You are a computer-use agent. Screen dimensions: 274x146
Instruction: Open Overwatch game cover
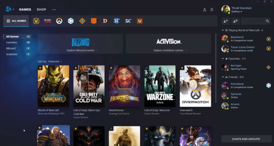pos(195,86)
